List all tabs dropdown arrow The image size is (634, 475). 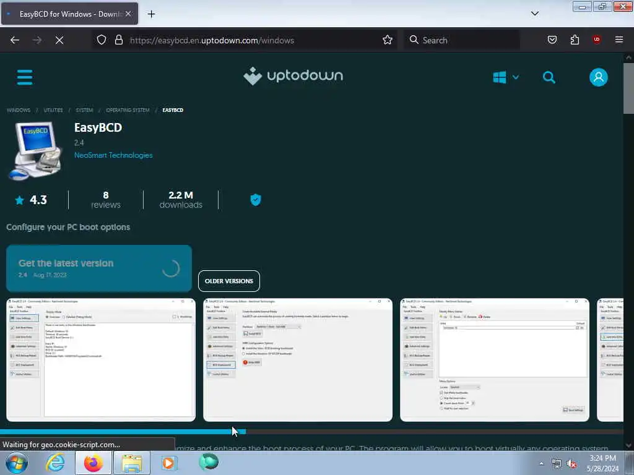click(x=534, y=14)
